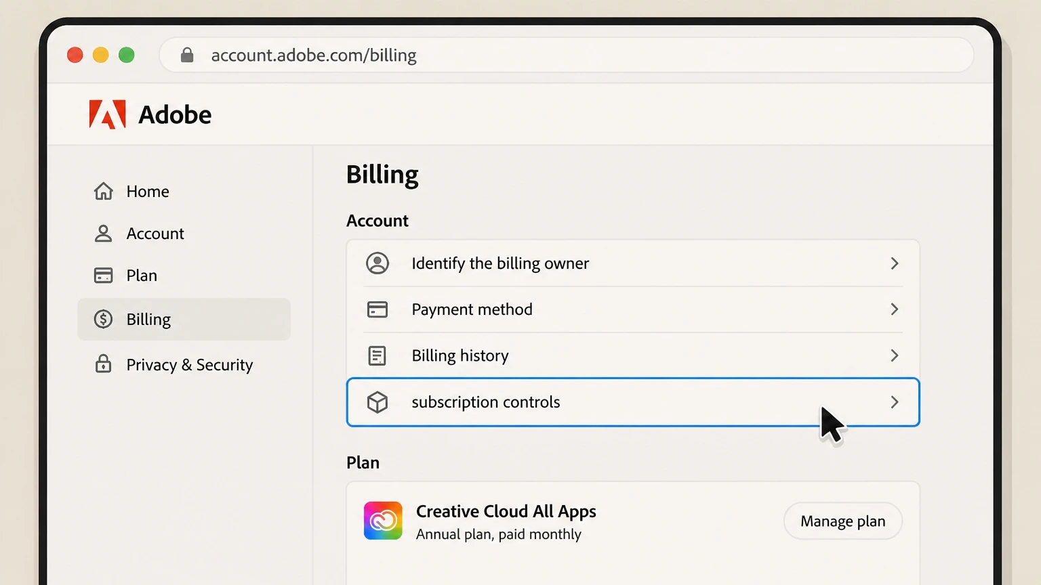Click the subscription controls box icon

coord(377,402)
